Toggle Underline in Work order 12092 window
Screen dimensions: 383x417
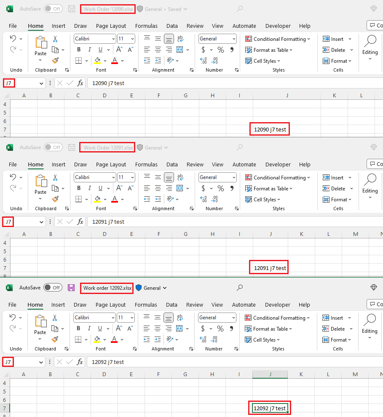[100, 329]
